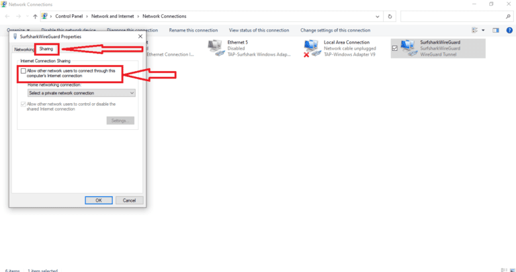Toggle the preview pane icon
This screenshot has height=272, width=516.
pyautogui.click(x=496, y=30)
